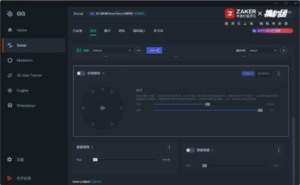Select the highlighted blue mode button in spatial panel
The image size is (300, 185).
[248, 73]
